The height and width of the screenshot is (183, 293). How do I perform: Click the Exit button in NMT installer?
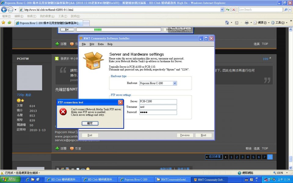pyautogui.click(x=90, y=135)
